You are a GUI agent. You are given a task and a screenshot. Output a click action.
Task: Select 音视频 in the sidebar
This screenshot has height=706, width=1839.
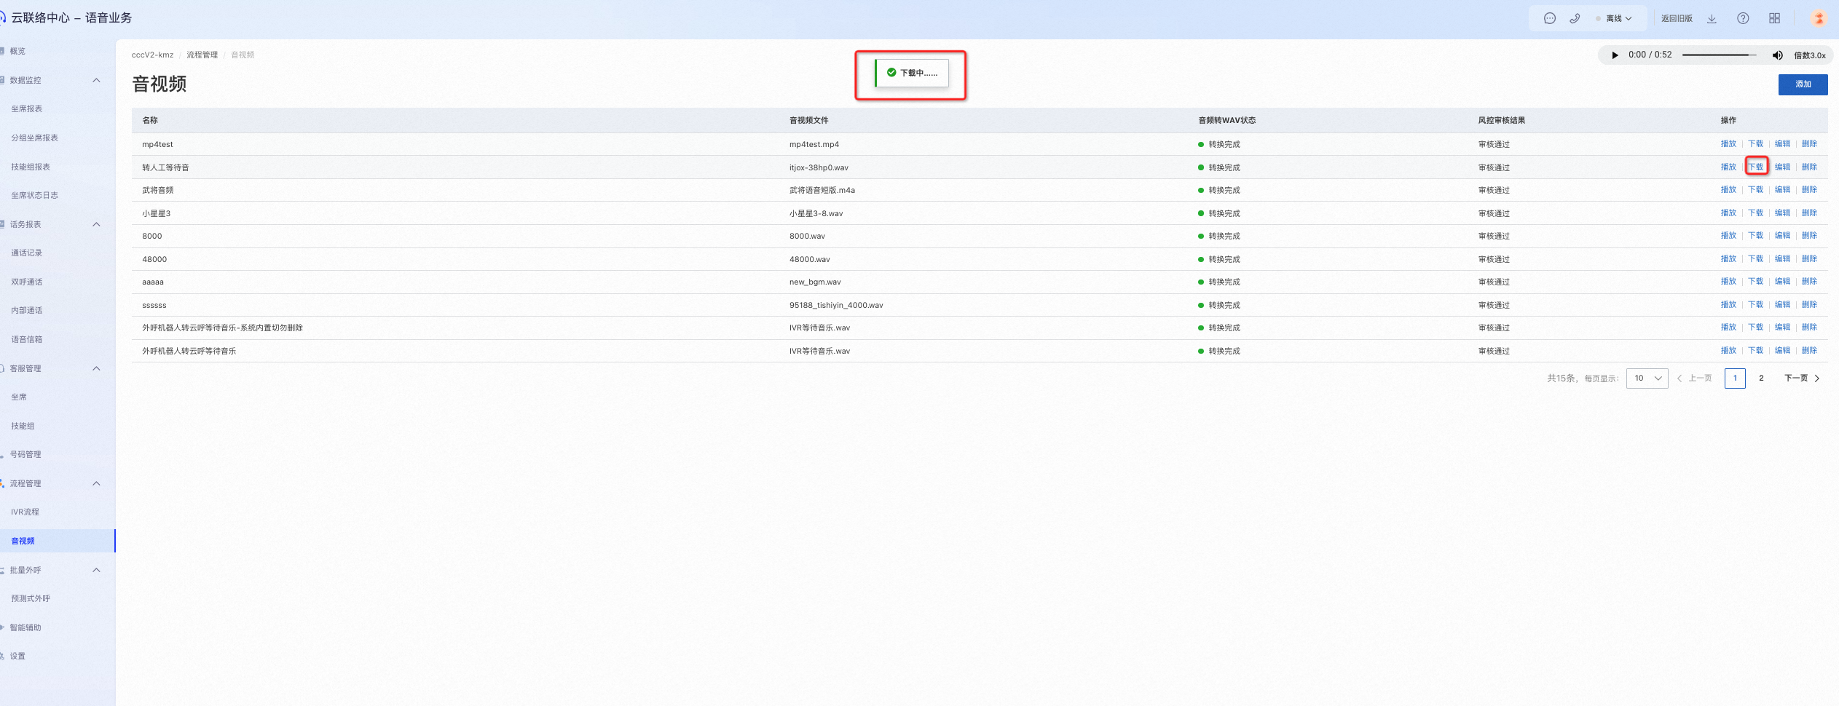tap(23, 541)
